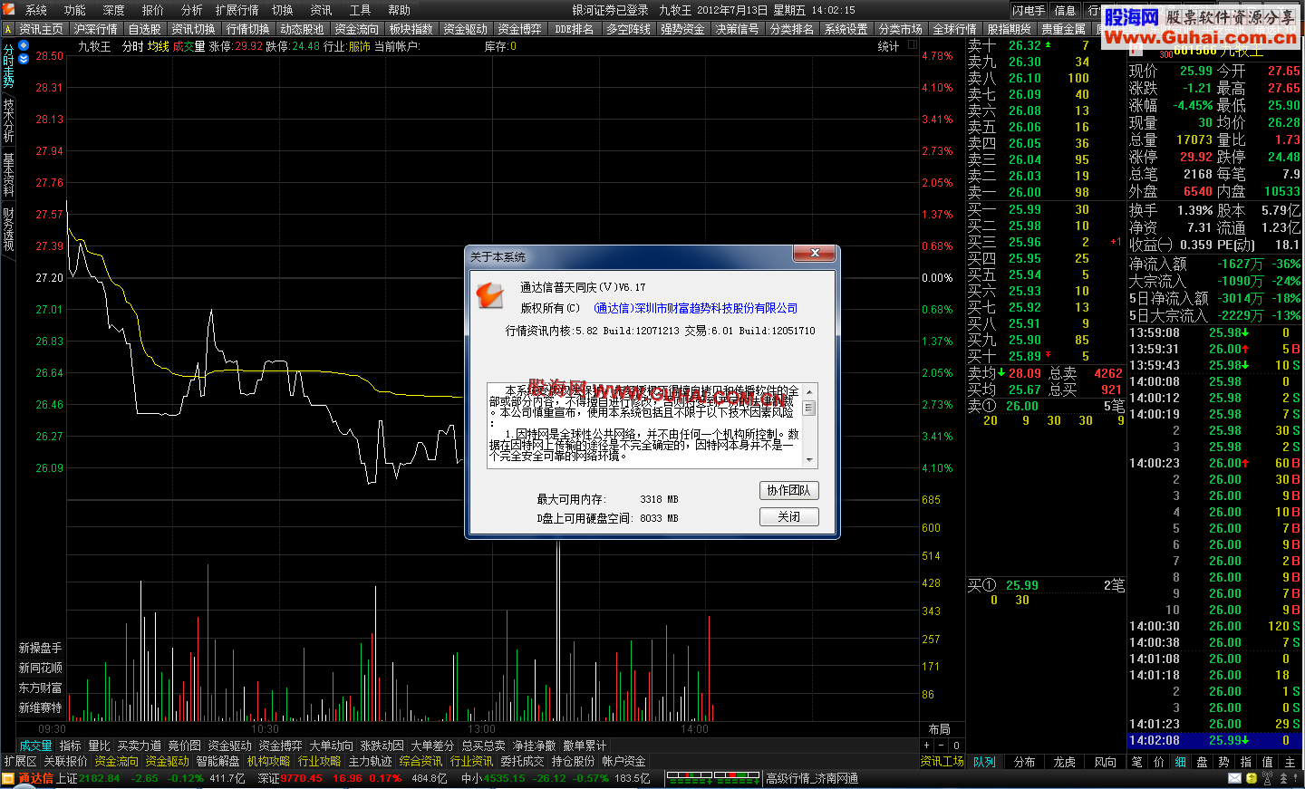Open the 智能解盘 bottom tab
This screenshot has width=1305, height=789.
pos(218,762)
